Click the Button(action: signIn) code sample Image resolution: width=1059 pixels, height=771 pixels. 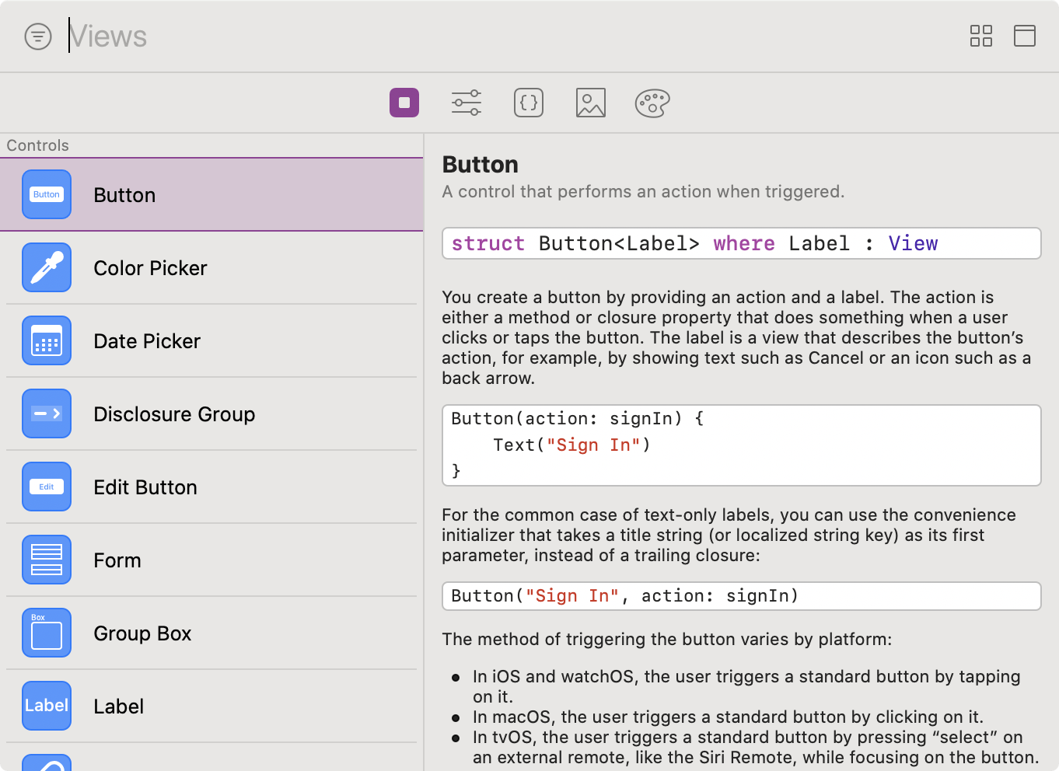click(742, 445)
